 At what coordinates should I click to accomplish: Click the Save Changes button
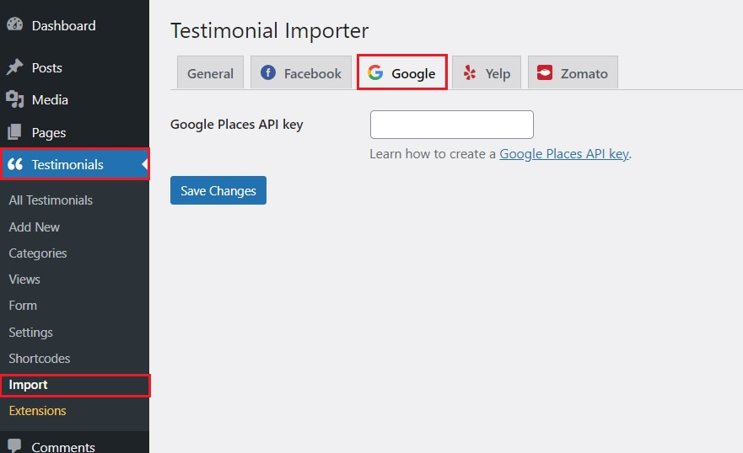click(x=218, y=190)
